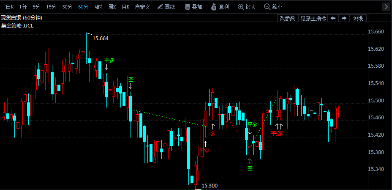
Task: Switch to the 1分 period tab
Action: point(23,7)
